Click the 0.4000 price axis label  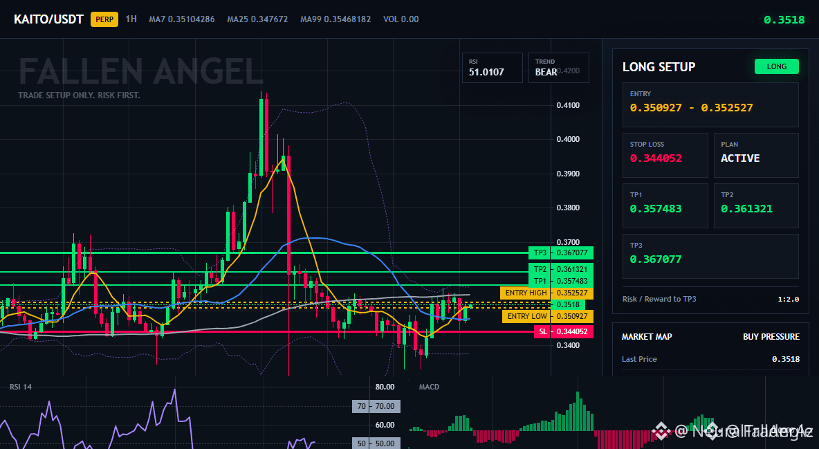point(569,139)
